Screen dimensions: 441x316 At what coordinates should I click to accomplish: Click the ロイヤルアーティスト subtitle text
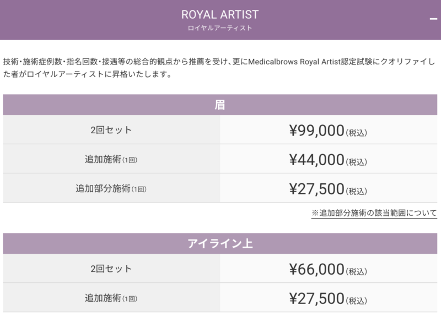[x=220, y=28]
